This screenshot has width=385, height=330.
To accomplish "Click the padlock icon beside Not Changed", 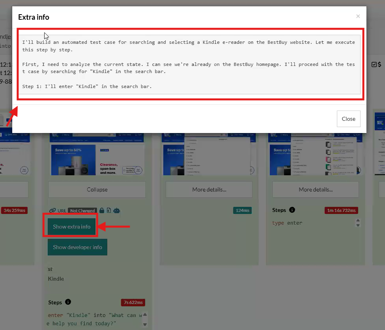I will [102, 210].
